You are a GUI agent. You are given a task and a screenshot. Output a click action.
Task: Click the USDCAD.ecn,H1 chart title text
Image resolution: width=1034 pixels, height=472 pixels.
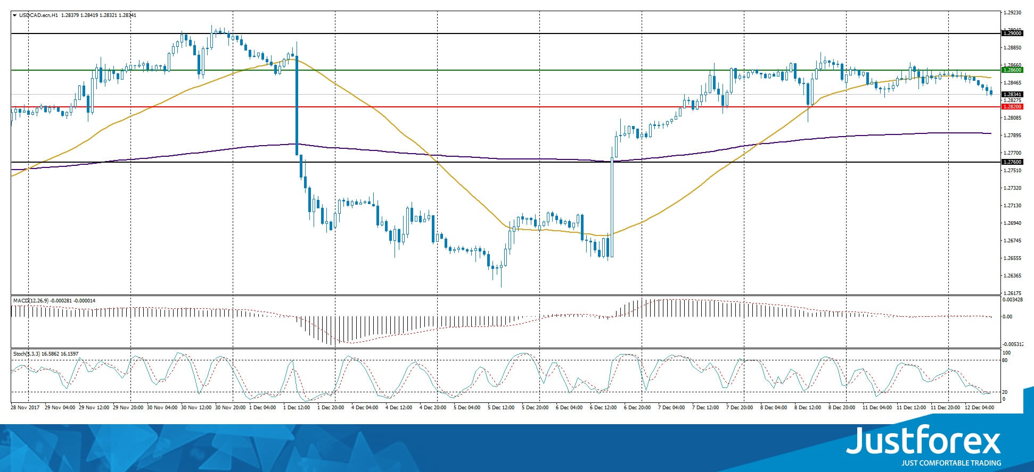[x=39, y=15]
